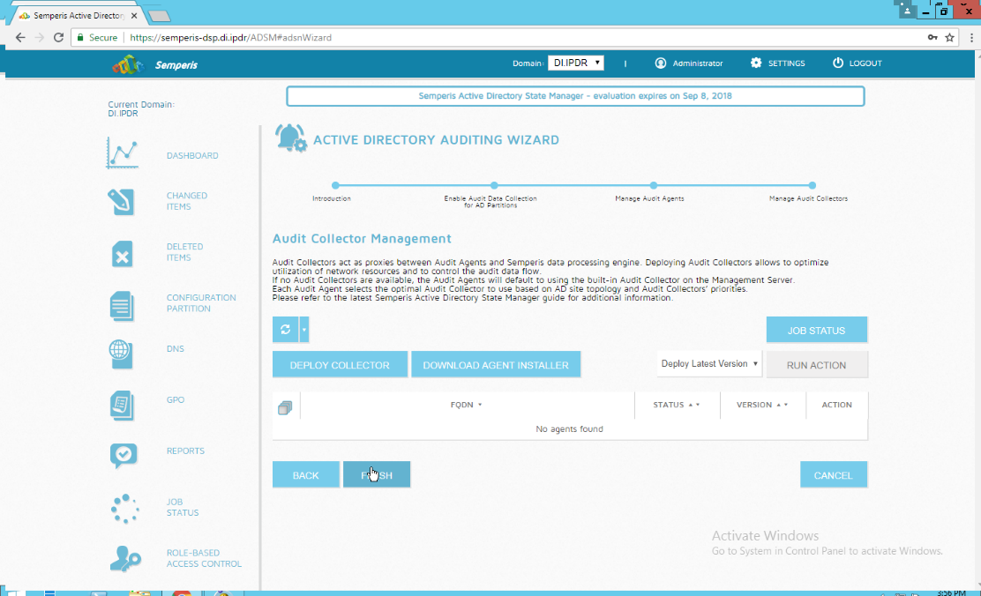
Task: Click the DOWNLOAD AGENT INSTALLER button
Action: (x=496, y=365)
